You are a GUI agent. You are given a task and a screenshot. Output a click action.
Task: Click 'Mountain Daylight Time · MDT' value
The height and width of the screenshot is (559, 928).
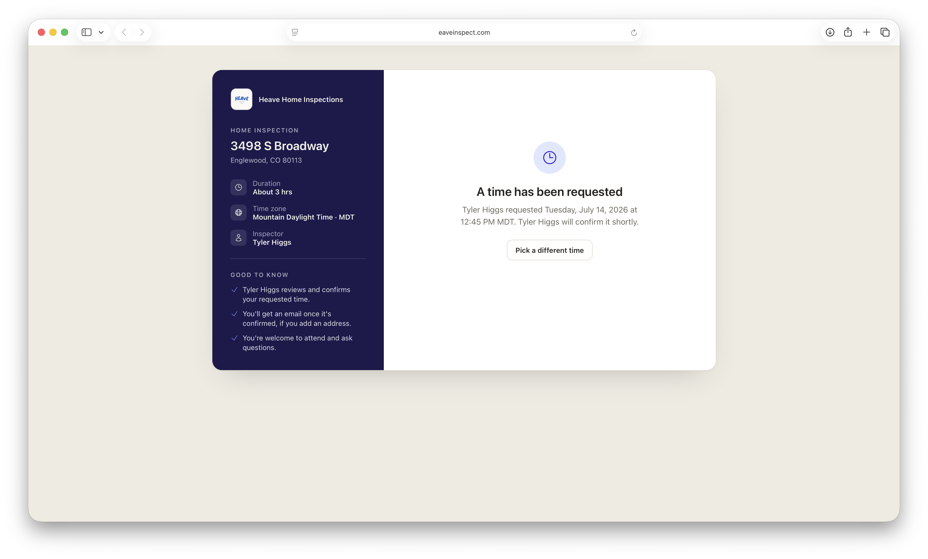[303, 217]
